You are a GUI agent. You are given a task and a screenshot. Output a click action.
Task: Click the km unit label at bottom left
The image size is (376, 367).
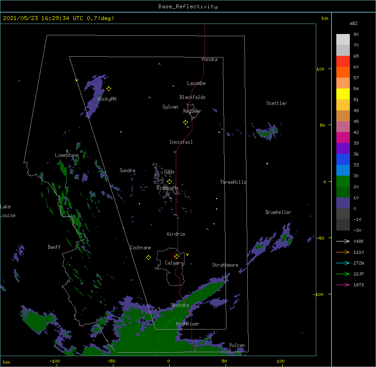[x=7, y=362]
